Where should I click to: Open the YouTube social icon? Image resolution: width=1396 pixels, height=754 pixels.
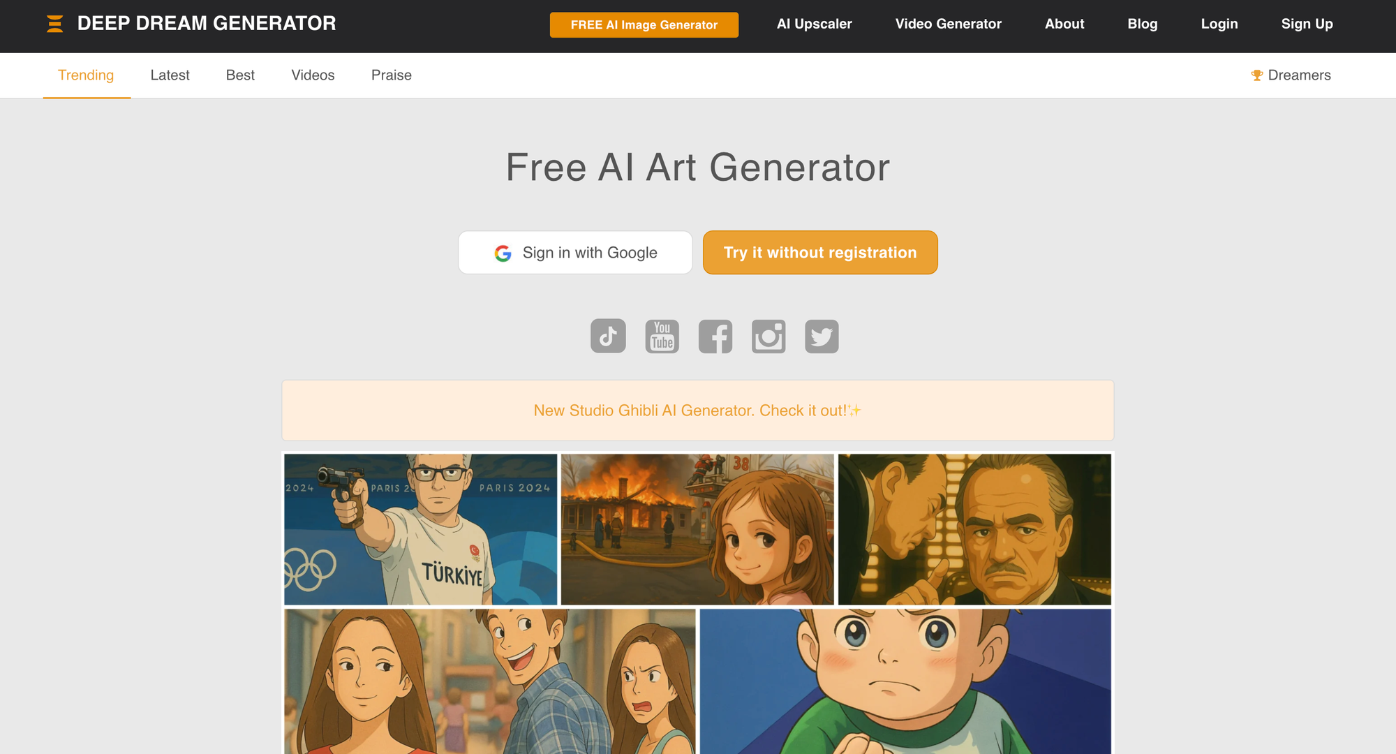(x=662, y=337)
